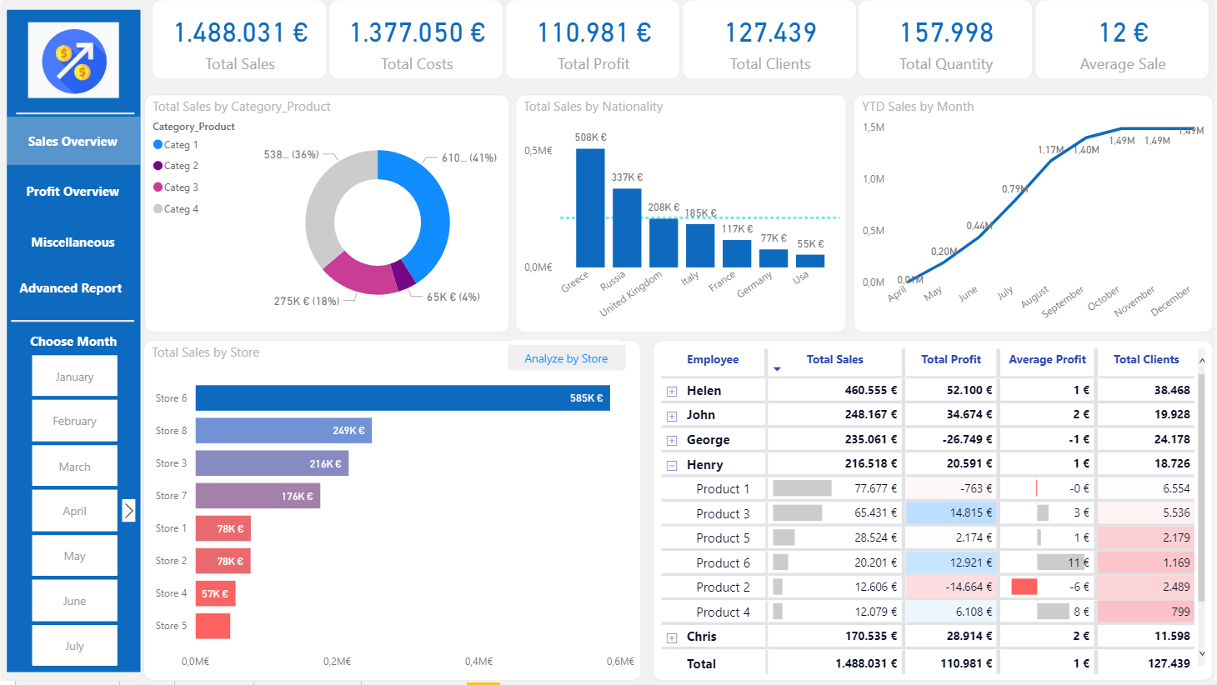Click the Analyze by Store button
Image resolution: width=1217 pixels, height=685 pixels.
566,358
